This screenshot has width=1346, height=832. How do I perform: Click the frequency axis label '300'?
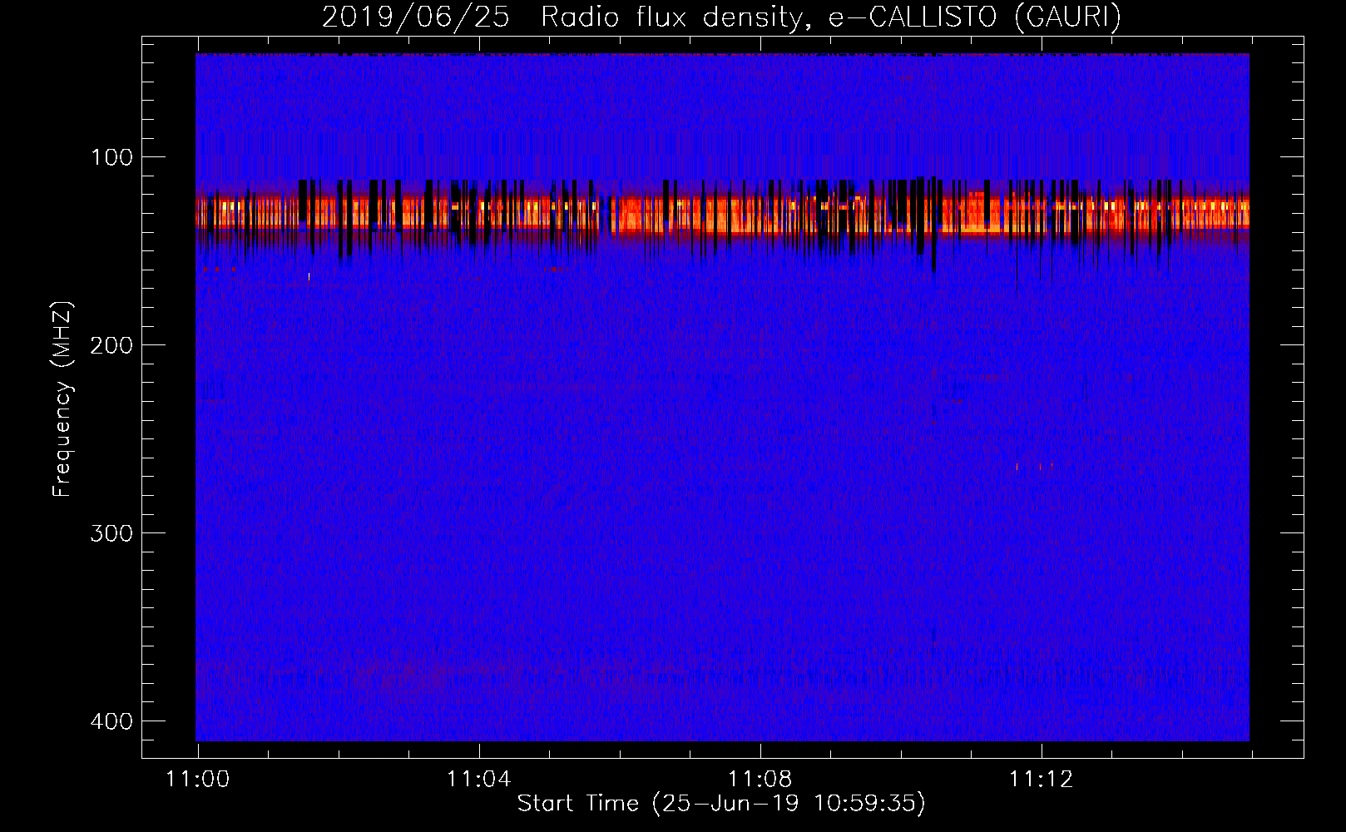[x=111, y=533]
